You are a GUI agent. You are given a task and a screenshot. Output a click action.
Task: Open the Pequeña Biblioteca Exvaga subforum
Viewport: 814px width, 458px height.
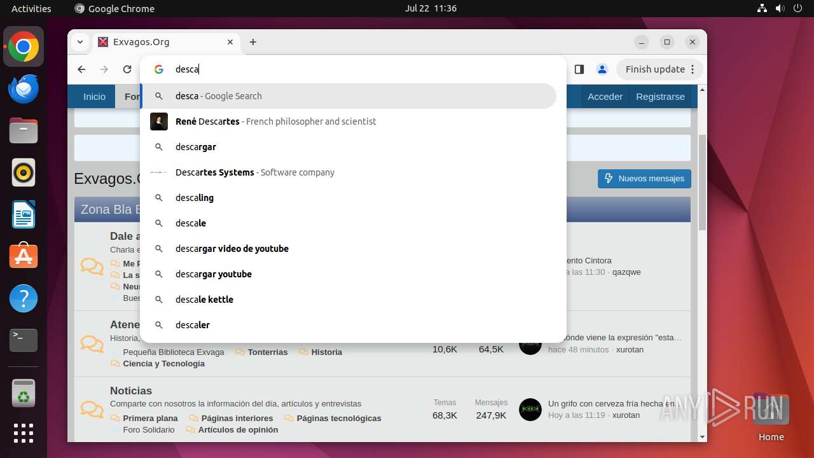click(x=174, y=352)
